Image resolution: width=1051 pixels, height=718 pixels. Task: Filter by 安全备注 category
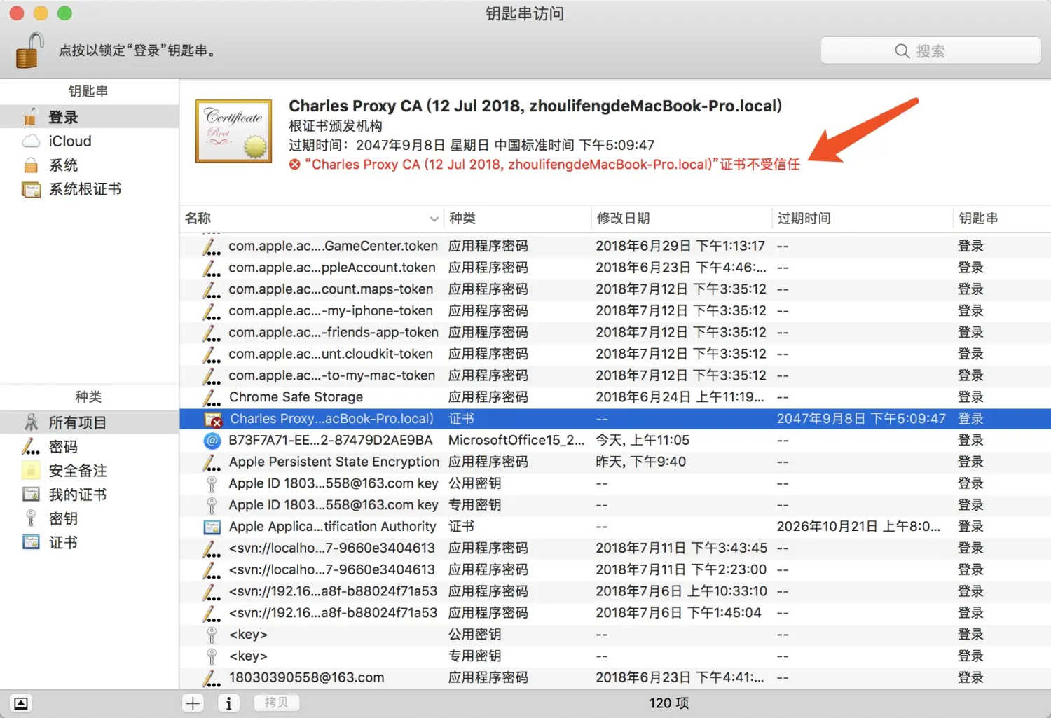[x=90, y=471]
